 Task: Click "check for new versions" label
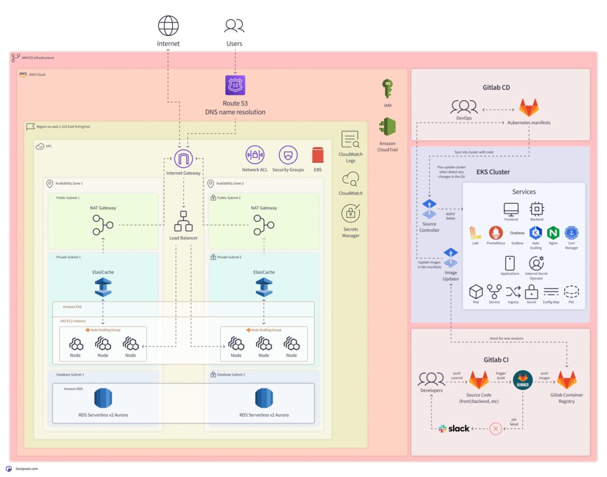[506, 338]
